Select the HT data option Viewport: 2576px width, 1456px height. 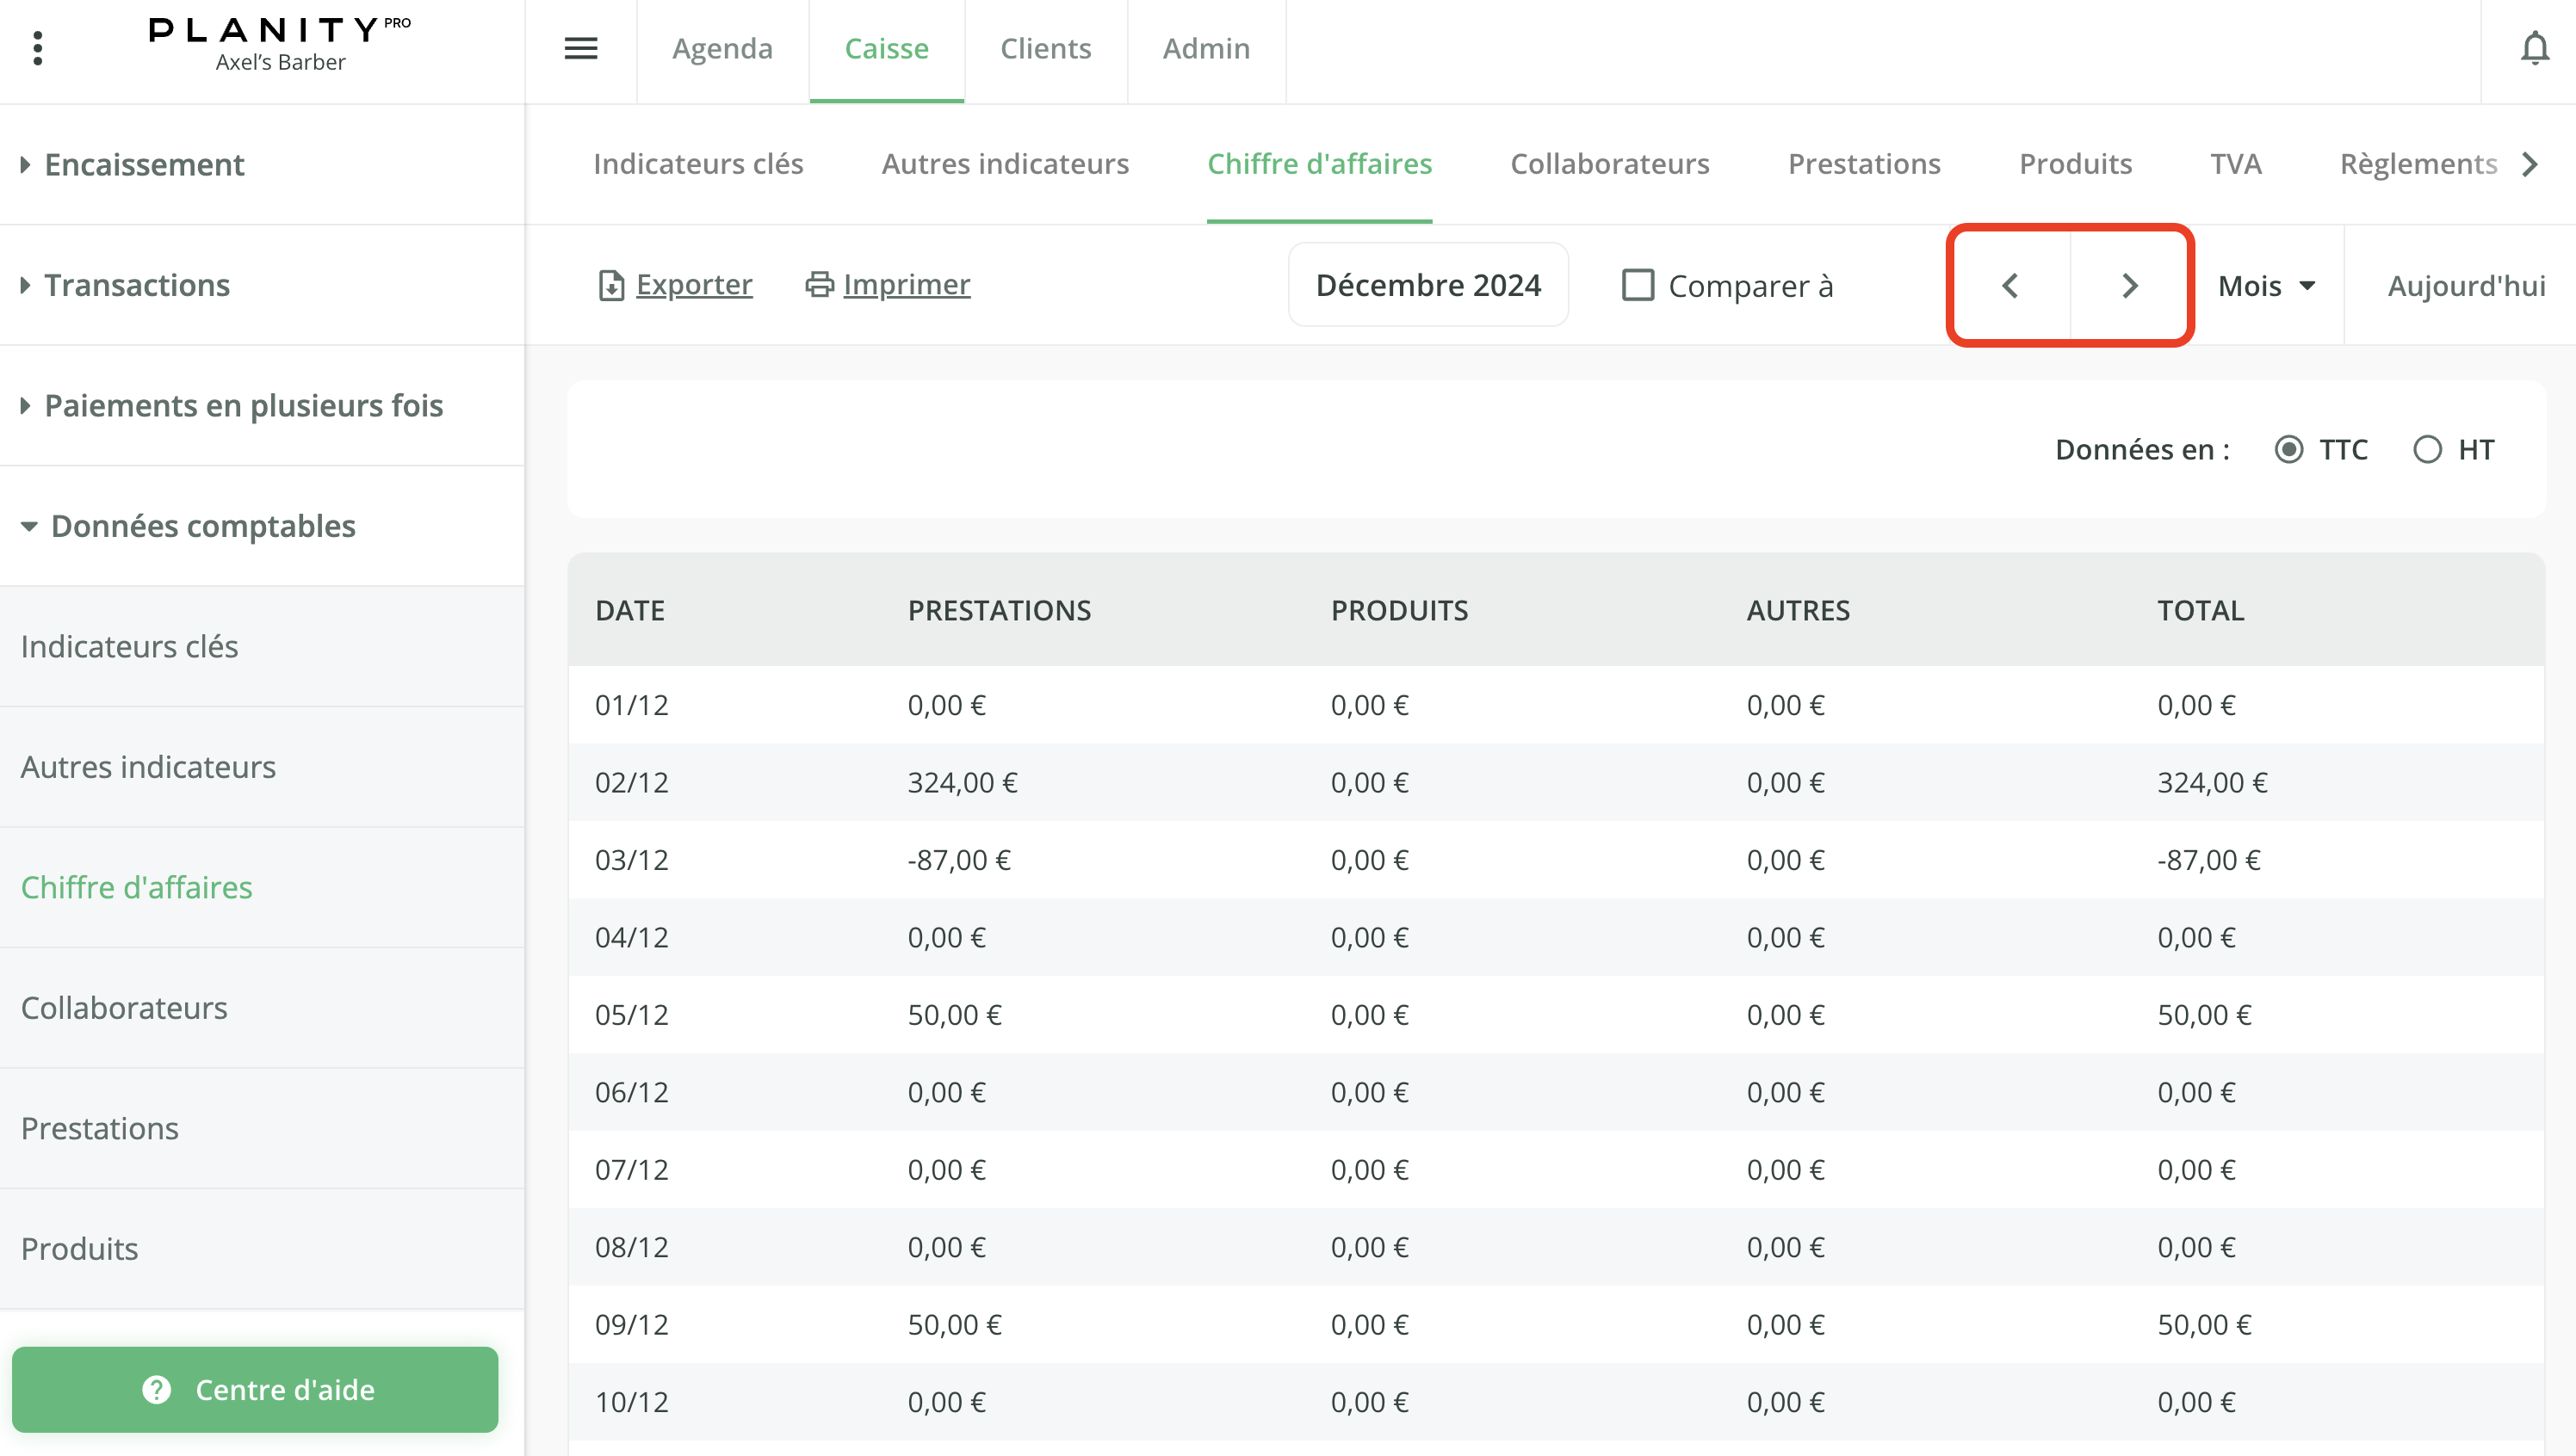click(x=2427, y=450)
